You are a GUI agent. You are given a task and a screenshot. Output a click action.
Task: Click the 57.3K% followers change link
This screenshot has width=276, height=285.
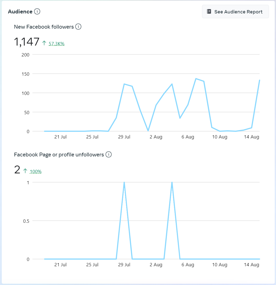click(x=57, y=44)
